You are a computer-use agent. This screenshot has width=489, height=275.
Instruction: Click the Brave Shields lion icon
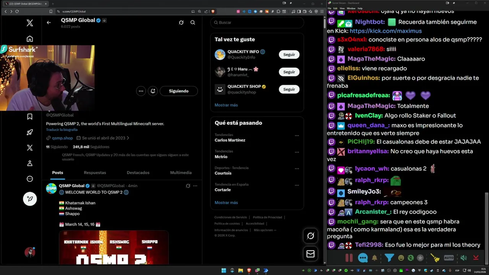[213, 11]
